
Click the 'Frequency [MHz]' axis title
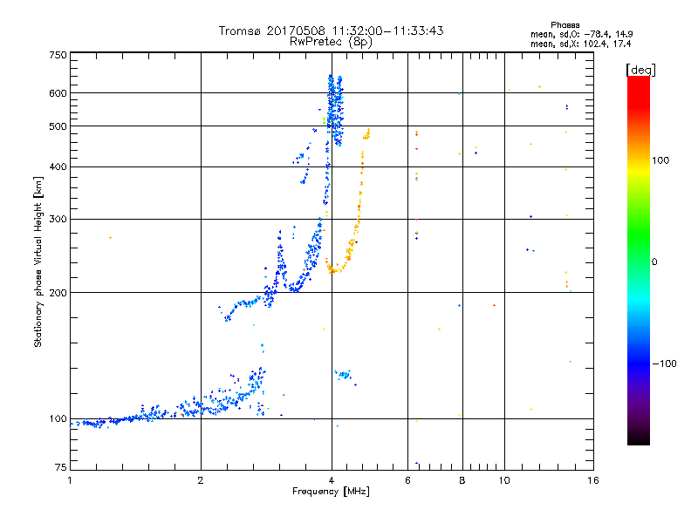coord(331,492)
